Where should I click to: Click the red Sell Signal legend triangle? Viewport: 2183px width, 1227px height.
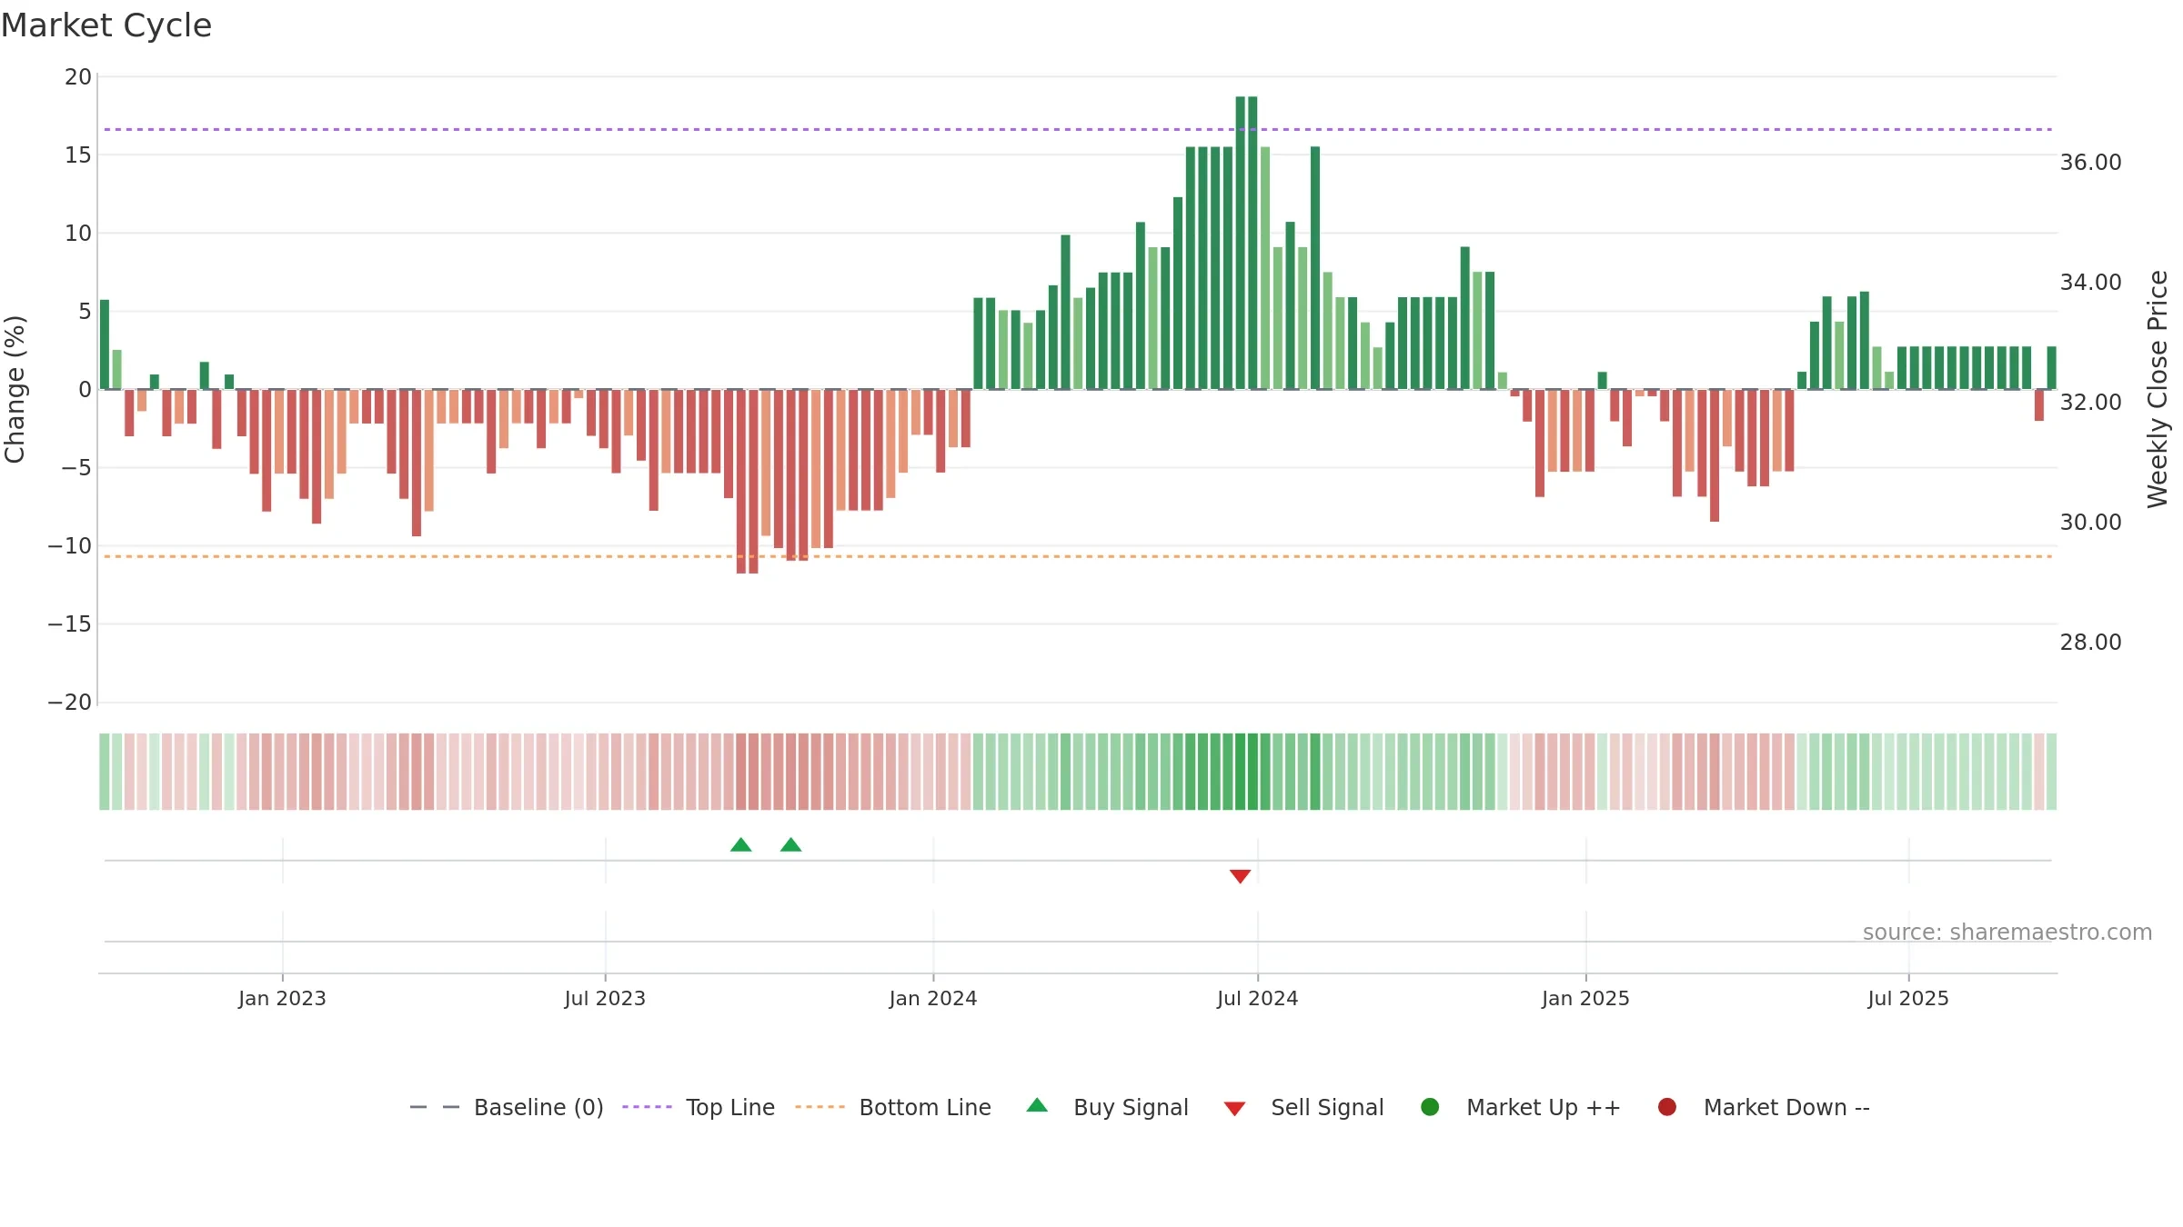tap(1234, 1109)
